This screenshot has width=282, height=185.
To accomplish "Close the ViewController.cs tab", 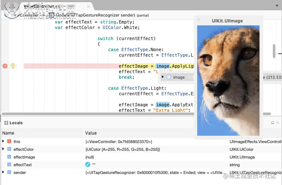I will coord(88,7).
